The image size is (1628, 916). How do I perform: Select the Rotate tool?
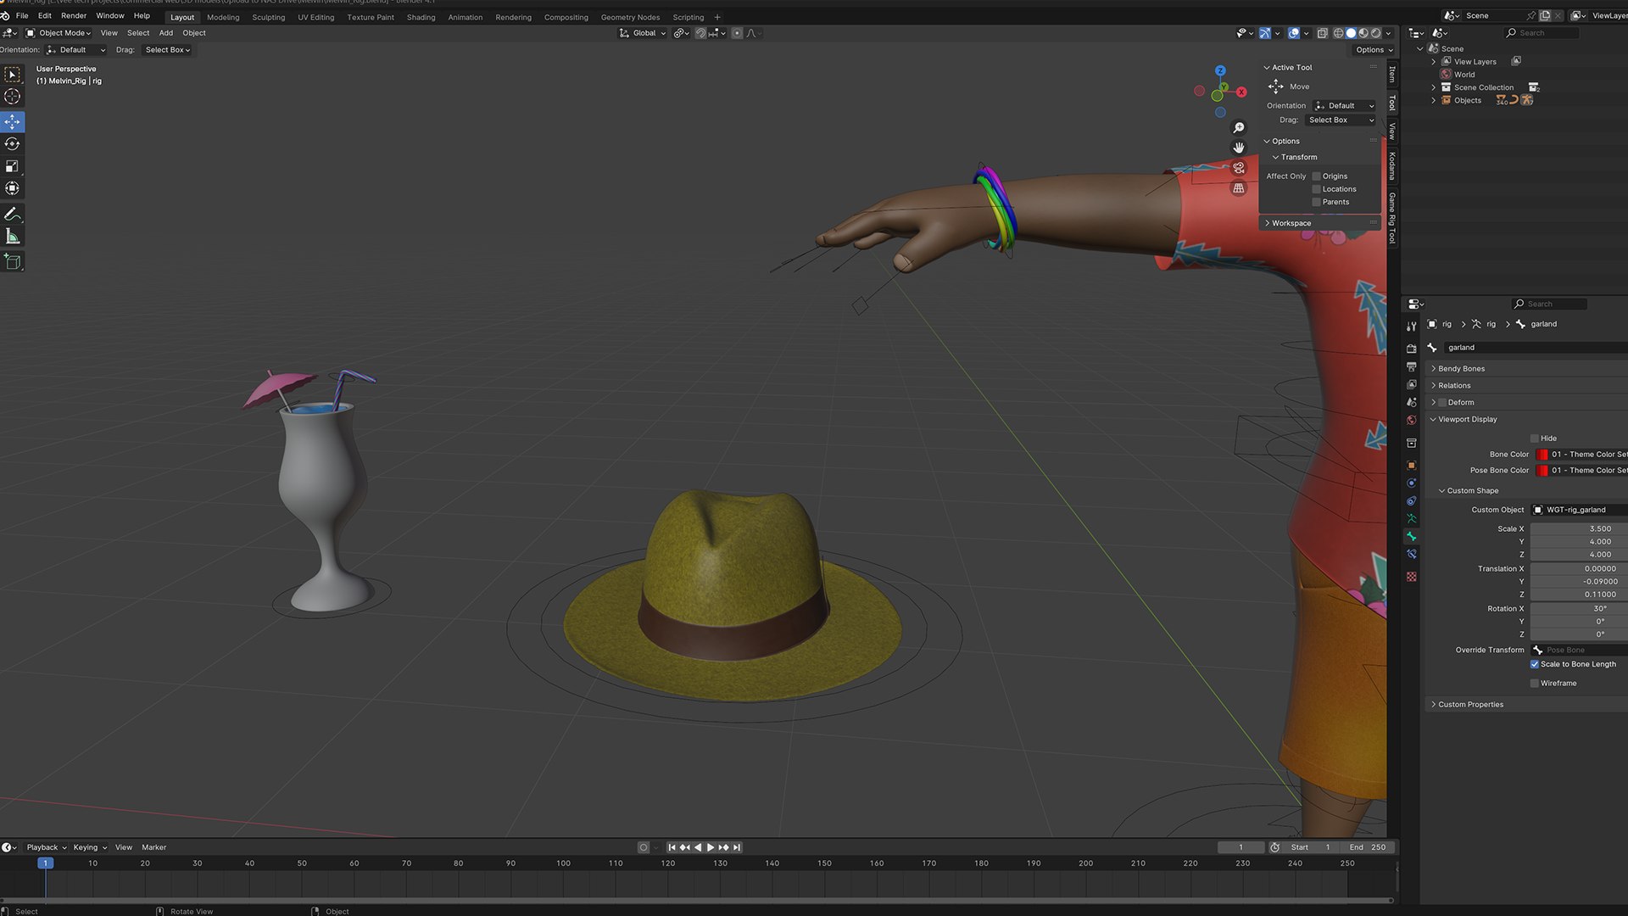[13, 144]
